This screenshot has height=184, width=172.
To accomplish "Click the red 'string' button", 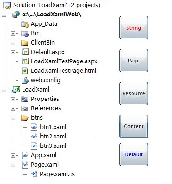I will coord(133,28).
